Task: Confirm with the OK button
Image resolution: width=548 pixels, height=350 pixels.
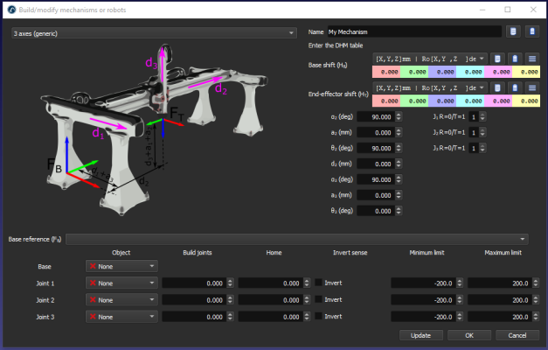Action: pos(469,335)
